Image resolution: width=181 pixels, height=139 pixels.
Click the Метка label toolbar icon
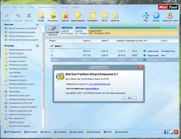[104, 16]
